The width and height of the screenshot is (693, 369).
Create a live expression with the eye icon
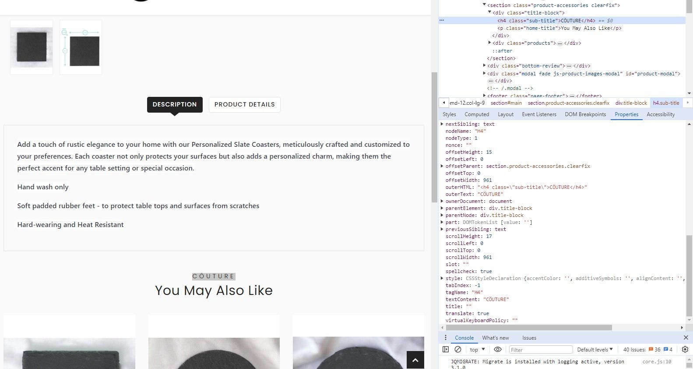point(498,349)
